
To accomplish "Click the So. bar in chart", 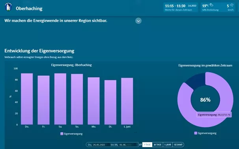I will pyautogui.click(x=77, y=99).
